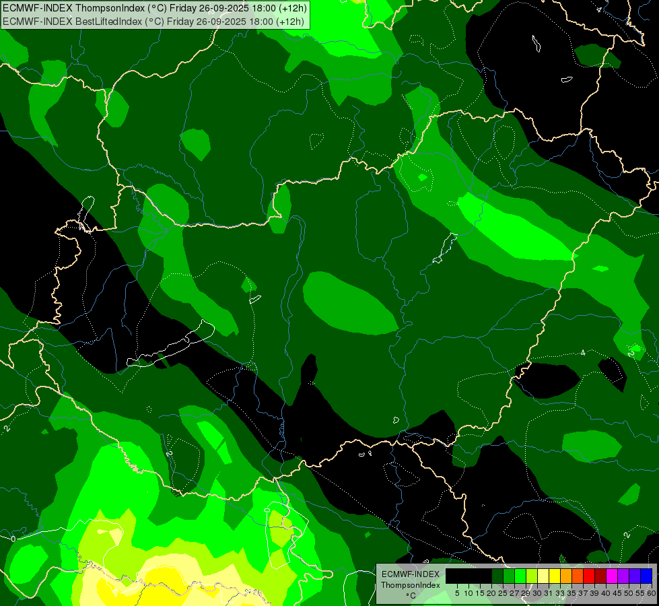Click the pure yellow 31–33 legend swatch
Viewport: 659px width, 606px height.
coord(555,576)
